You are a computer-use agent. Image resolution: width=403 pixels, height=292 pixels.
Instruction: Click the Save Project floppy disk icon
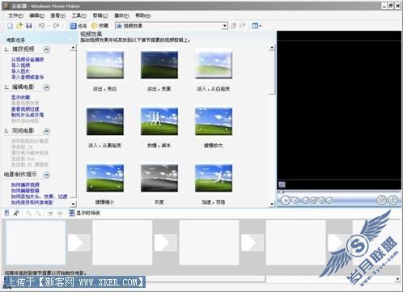29,26
